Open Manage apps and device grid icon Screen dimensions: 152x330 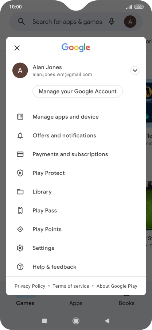(20, 117)
